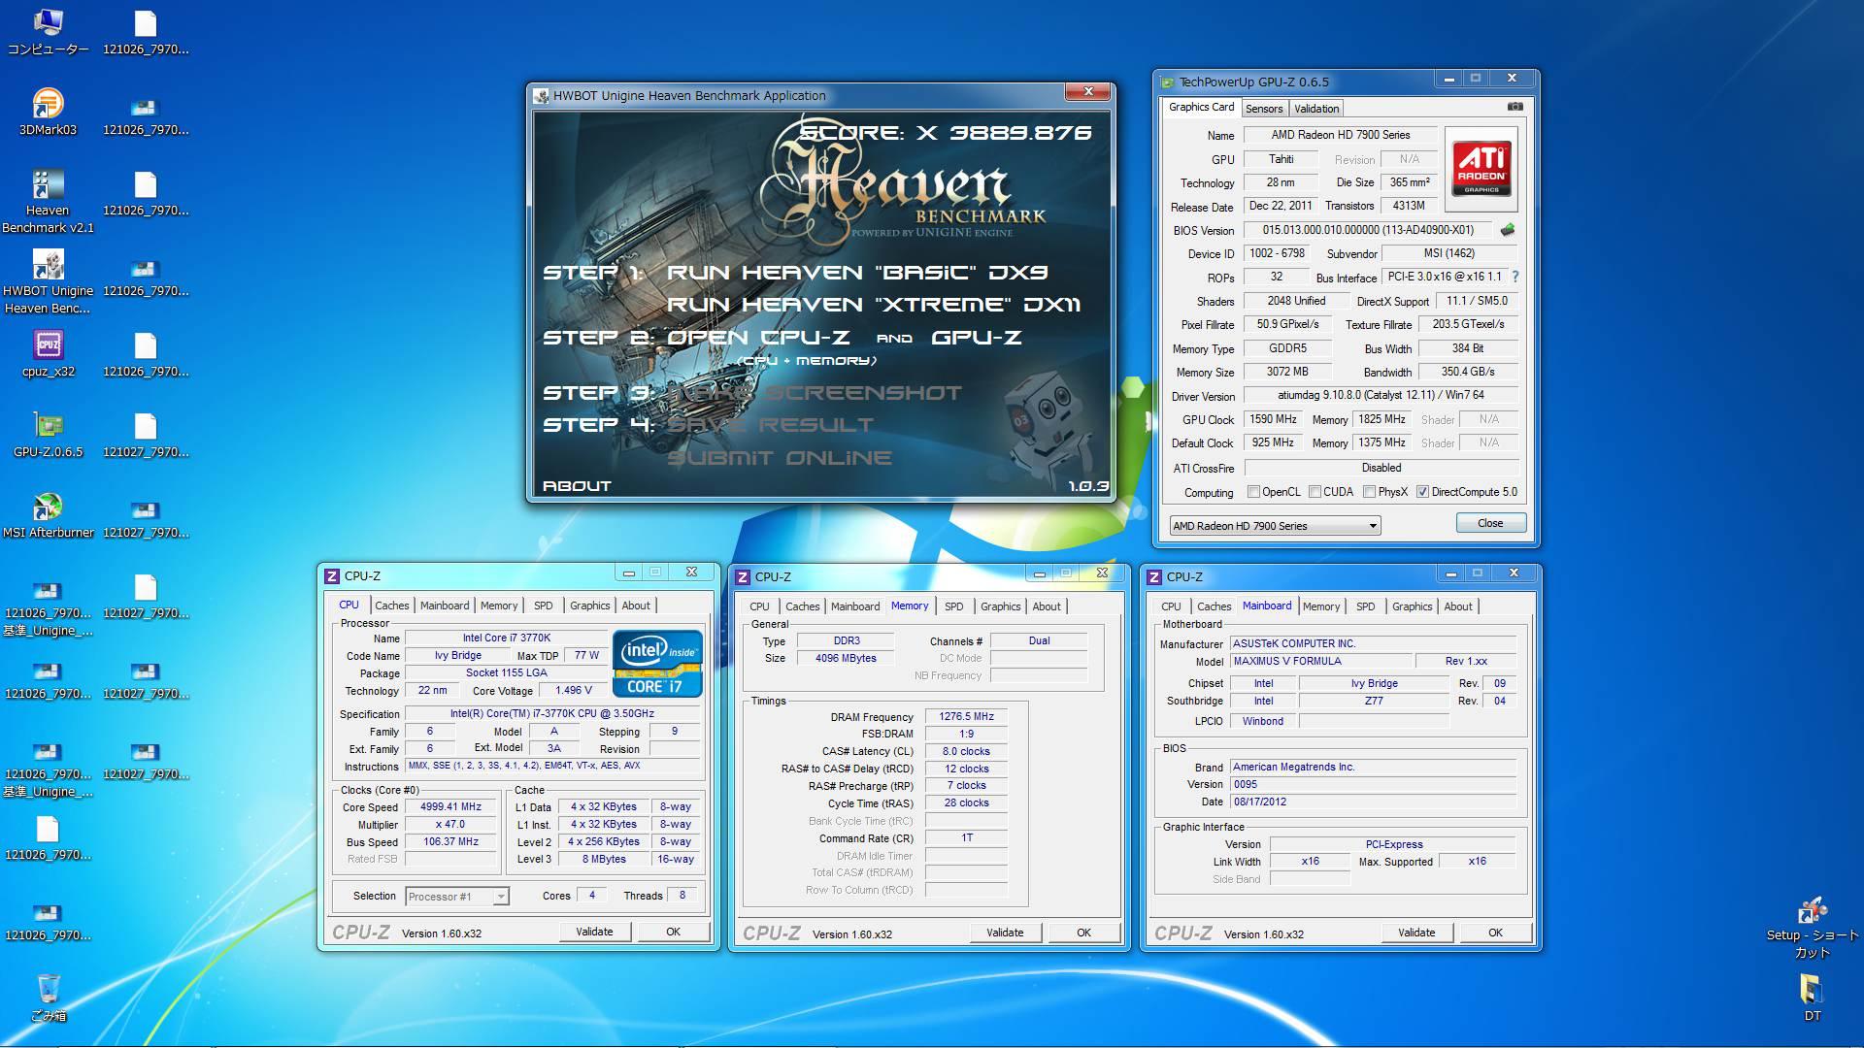Click the CAS# Latency 8.0 clocks value
This screenshot has width=1864, height=1048.
pos(966,751)
